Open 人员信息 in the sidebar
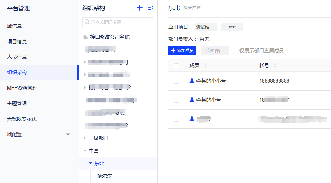This screenshot has width=331, height=183. point(17,57)
